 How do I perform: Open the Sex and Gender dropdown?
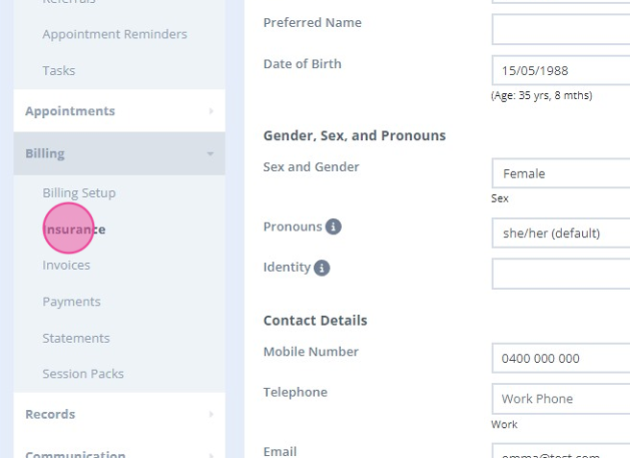point(561,174)
